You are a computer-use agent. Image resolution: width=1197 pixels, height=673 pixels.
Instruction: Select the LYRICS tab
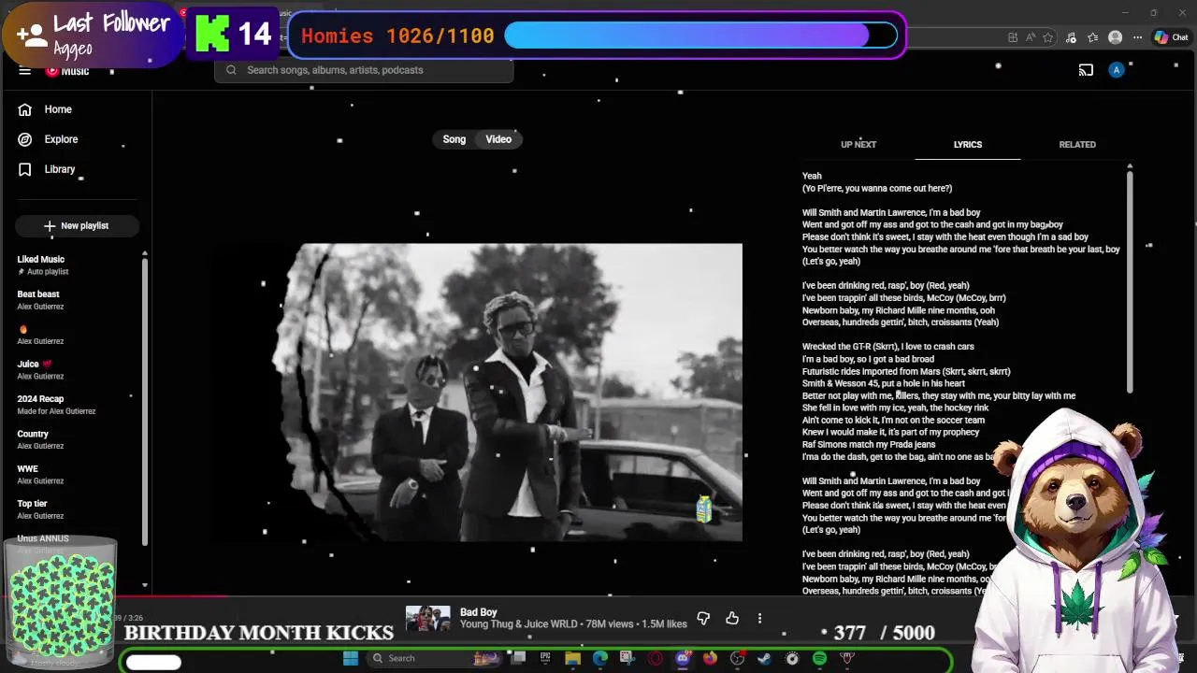968,145
